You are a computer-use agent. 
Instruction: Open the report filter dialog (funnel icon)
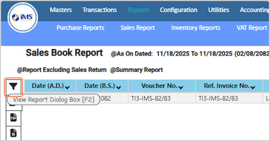14,87
